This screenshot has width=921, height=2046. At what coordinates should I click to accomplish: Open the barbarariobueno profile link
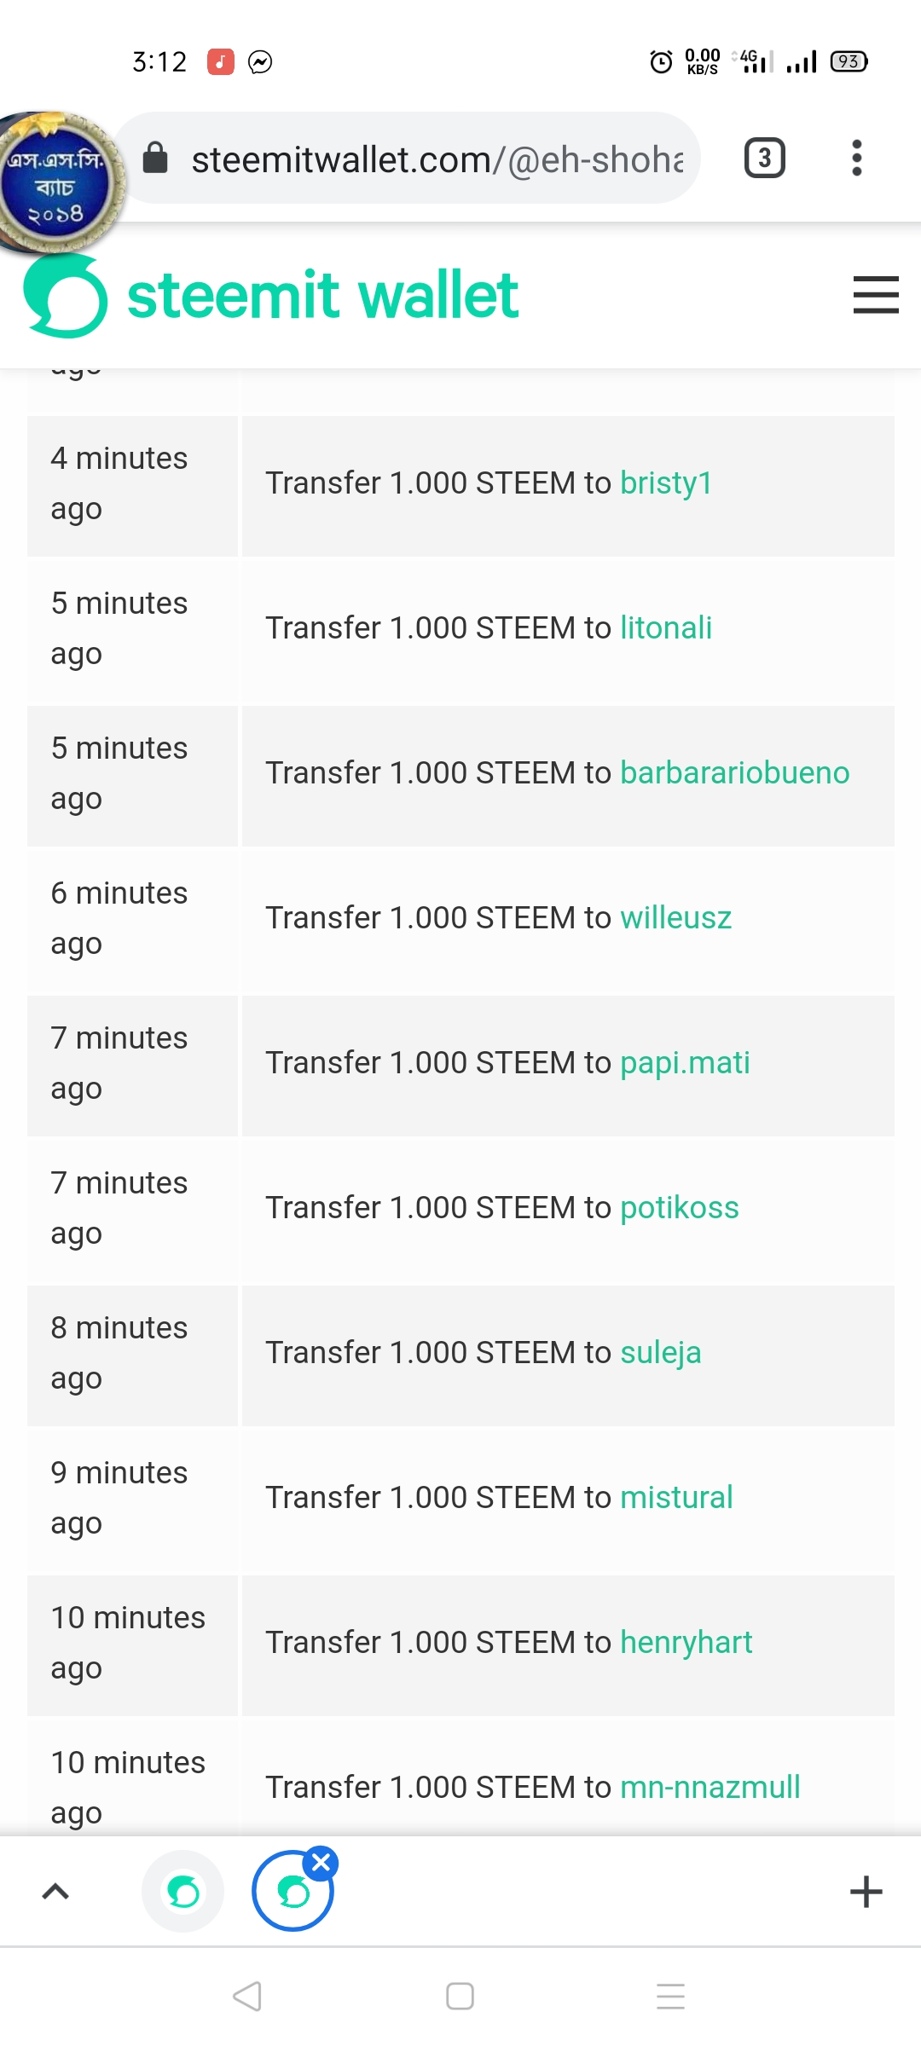735,773
